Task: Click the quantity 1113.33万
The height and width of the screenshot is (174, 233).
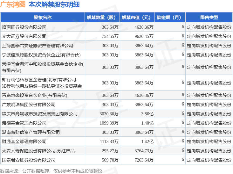Action: click(x=109, y=141)
